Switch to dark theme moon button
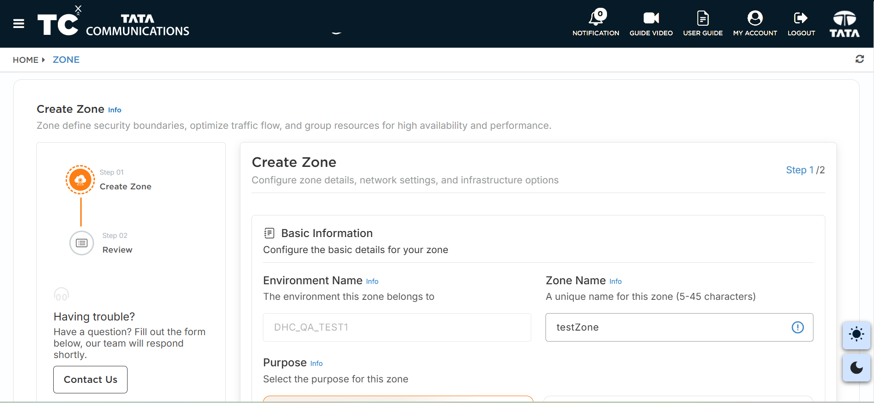874x403 pixels. coord(856,368)
